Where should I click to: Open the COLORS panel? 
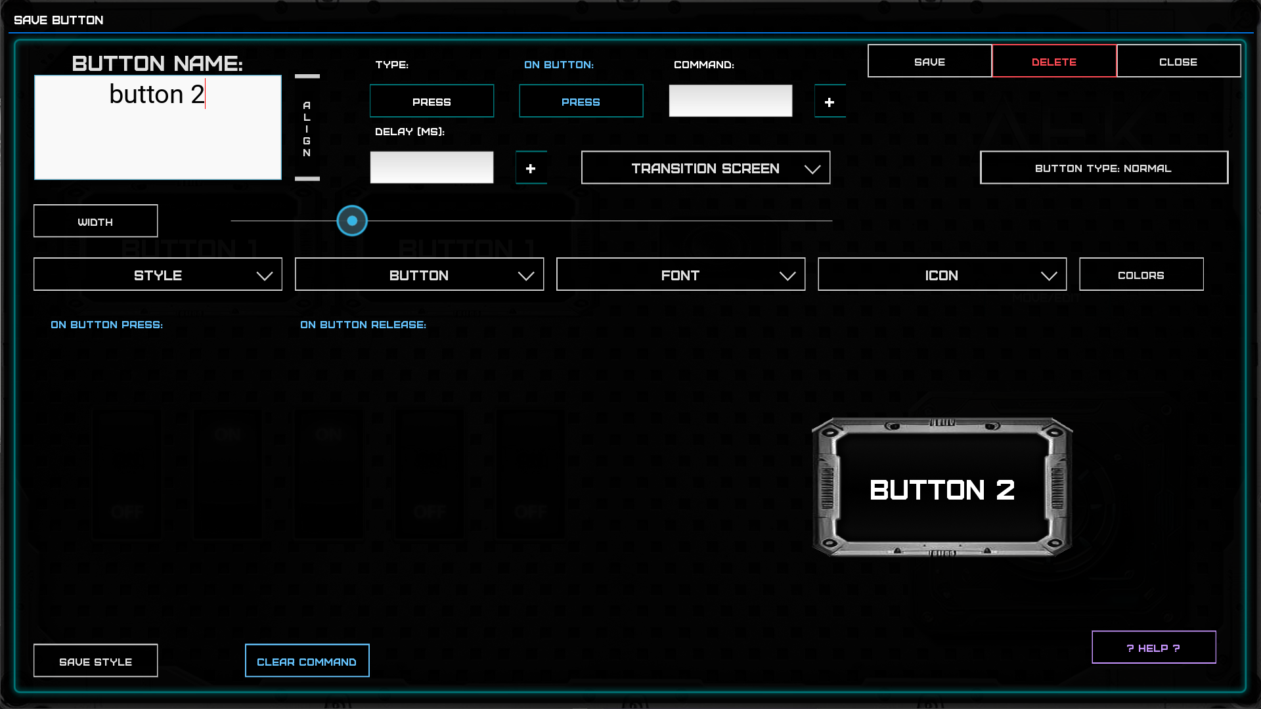click(1141, 274)
